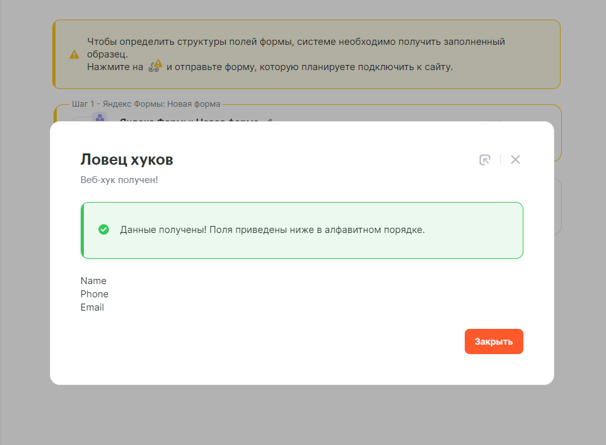The width and height of the screenshot is (606, 445).
Task: Click the yellow warning triangle in the banner
Action: tap(74, 54)
